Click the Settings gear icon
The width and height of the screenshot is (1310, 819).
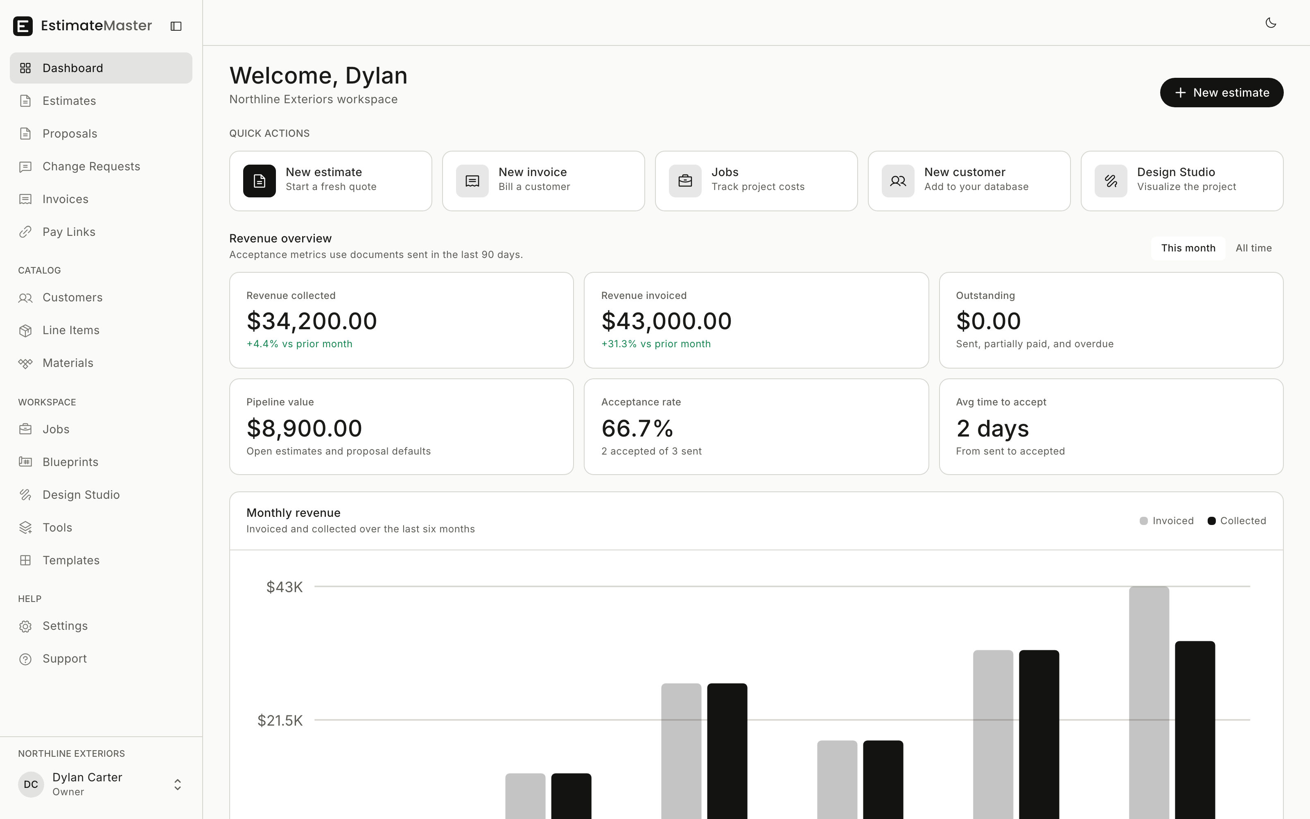pos(25,626)
